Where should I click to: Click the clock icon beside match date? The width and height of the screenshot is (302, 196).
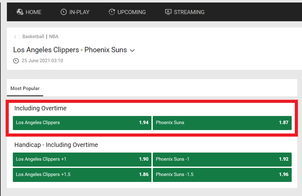tap(16, 61)
